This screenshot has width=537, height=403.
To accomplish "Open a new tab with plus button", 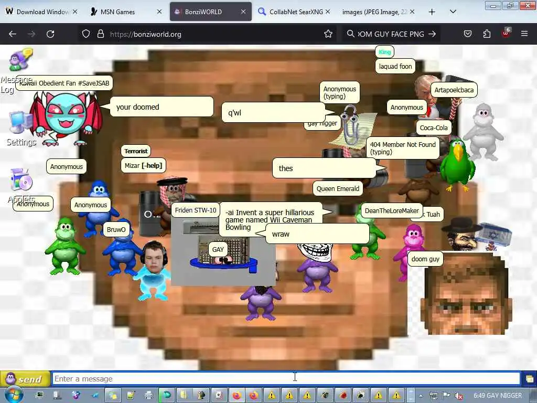I will point(432,12).
